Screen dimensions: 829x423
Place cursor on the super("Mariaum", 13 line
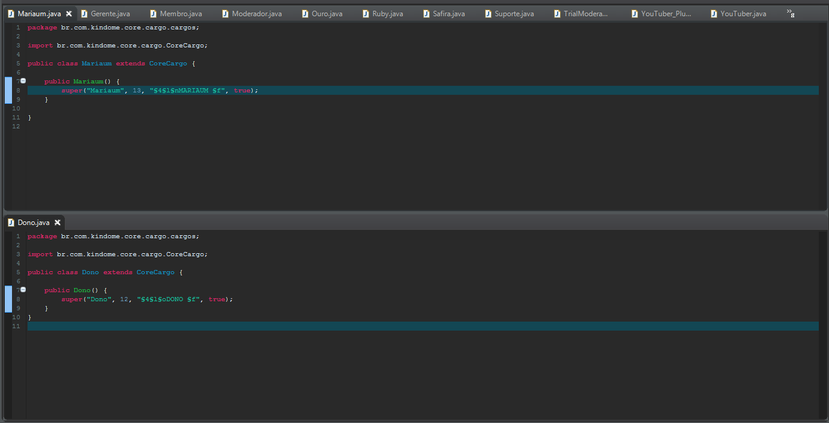[160, 90]
